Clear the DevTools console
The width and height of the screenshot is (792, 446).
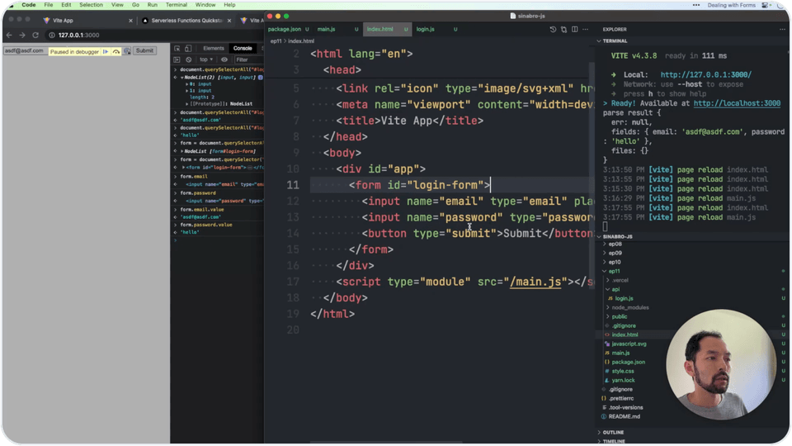[x=188, y=59]
